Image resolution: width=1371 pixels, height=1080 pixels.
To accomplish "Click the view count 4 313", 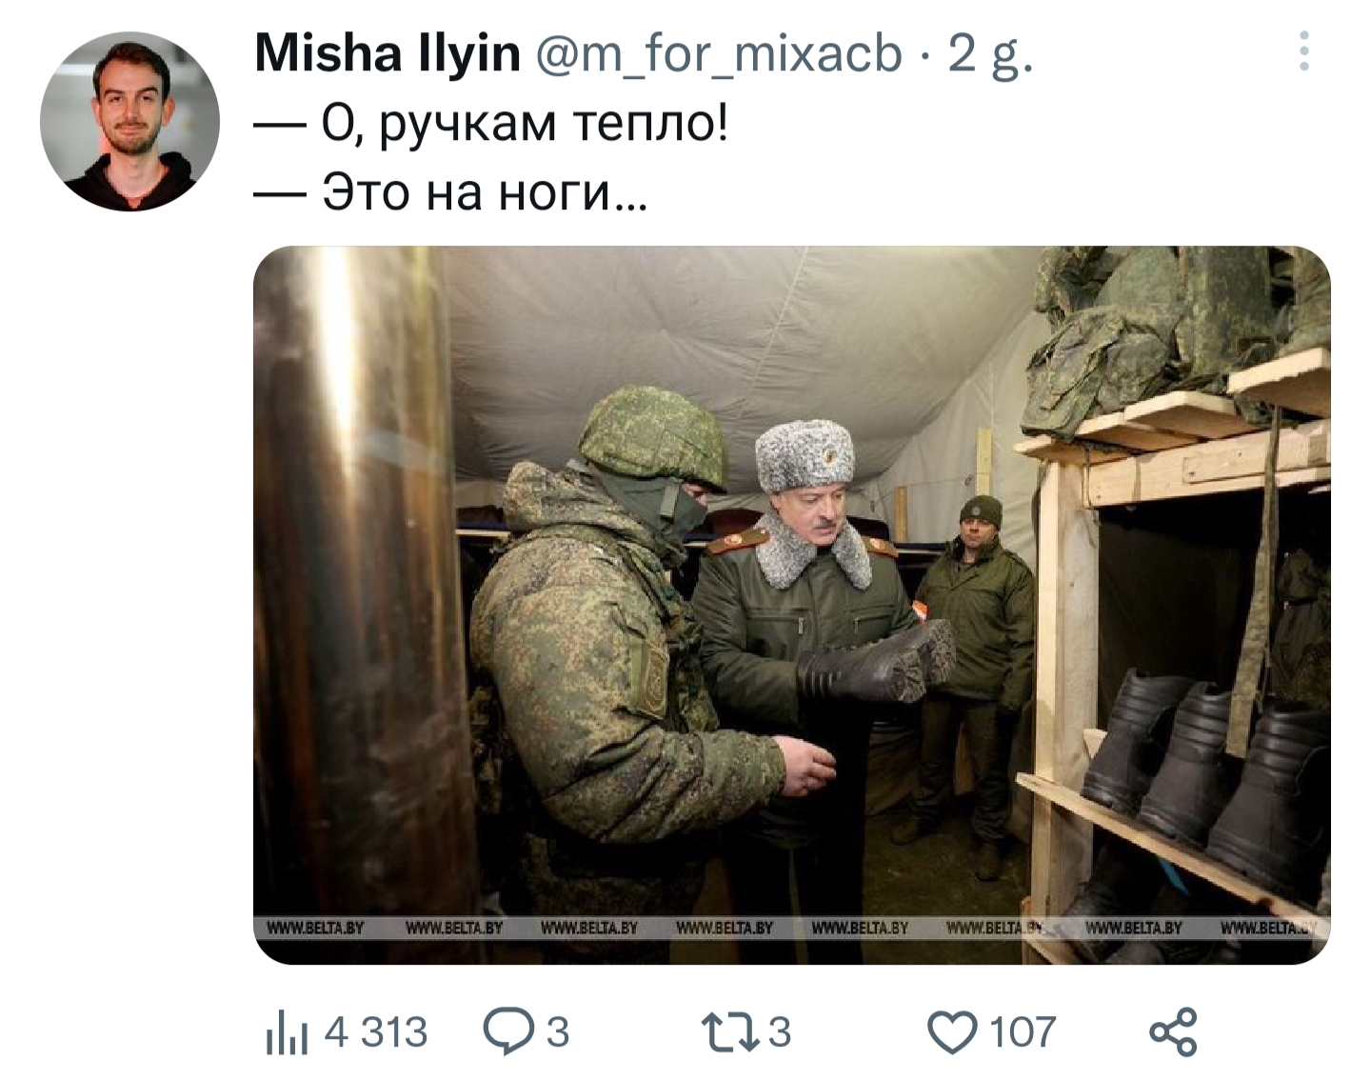I will (x=376, y=1032).
